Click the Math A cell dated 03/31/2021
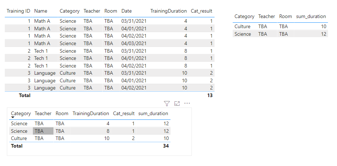 tap(42, 21)
